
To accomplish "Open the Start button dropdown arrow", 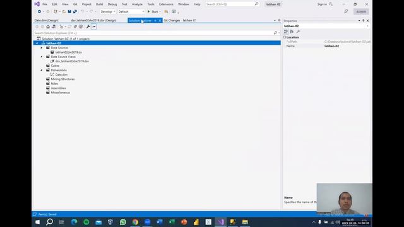I will [160, 11].
